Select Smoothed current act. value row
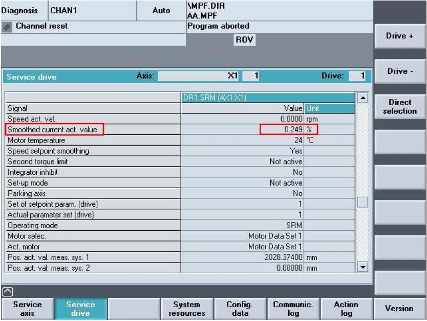 [x=180, y=130]
